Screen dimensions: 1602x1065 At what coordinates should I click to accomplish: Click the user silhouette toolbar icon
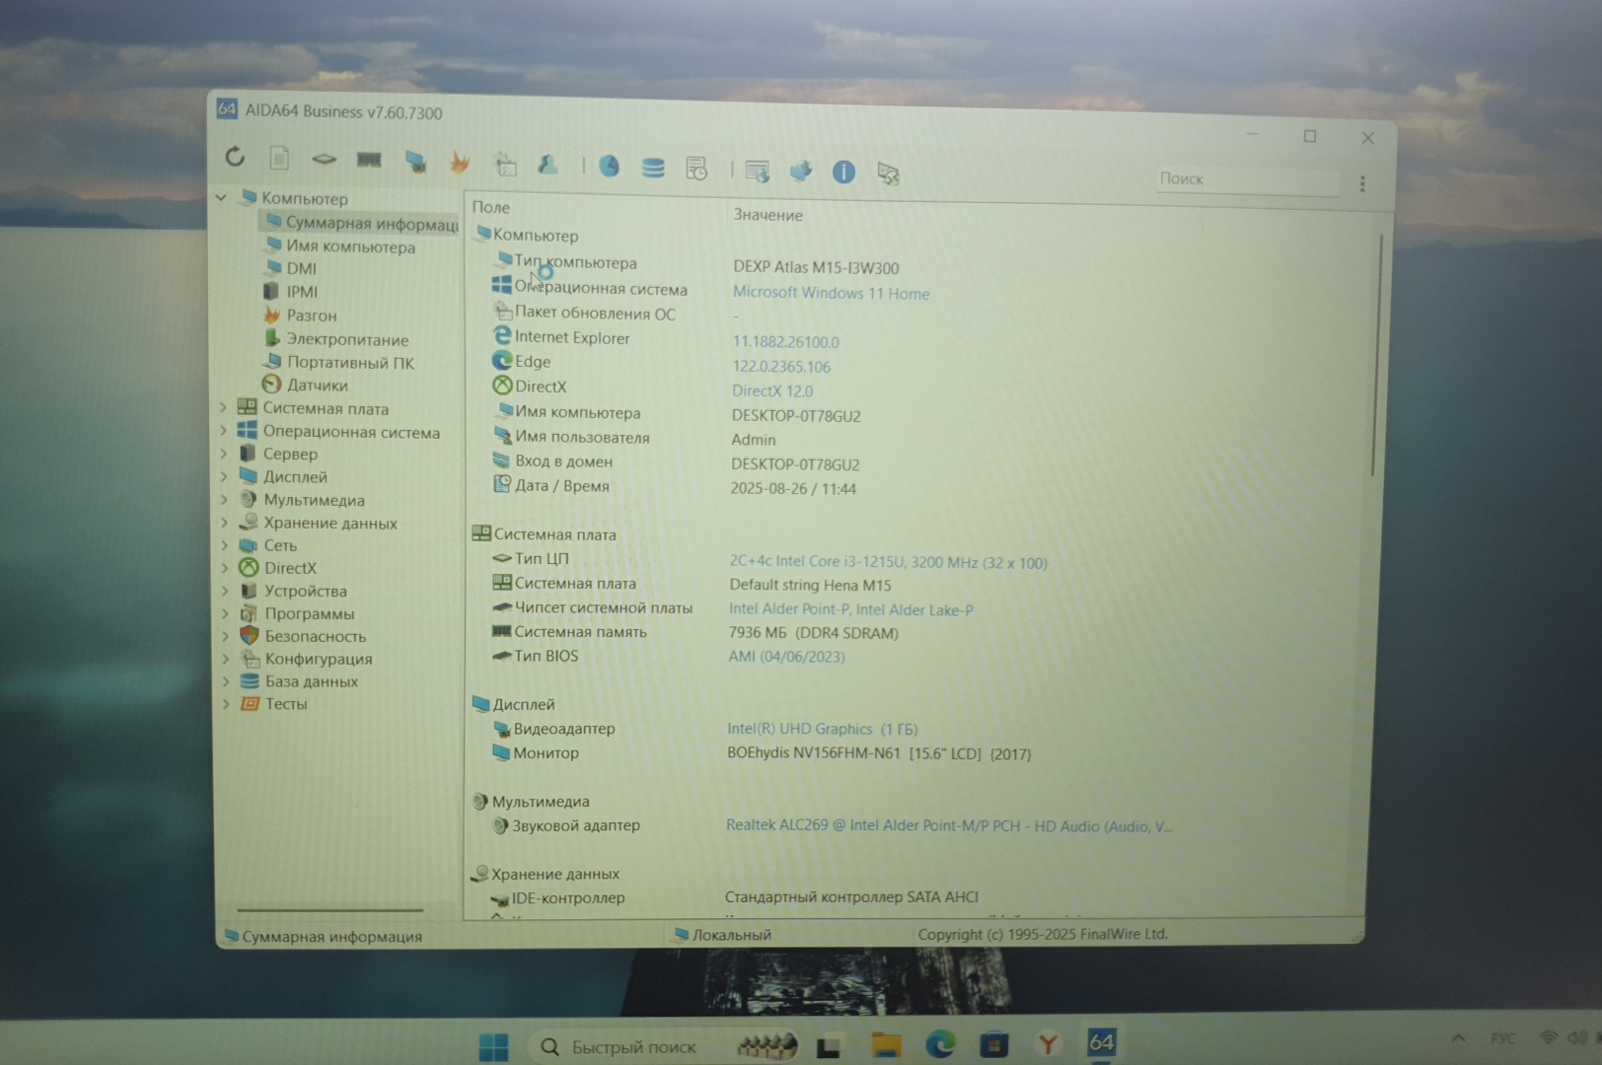coord(547,165)
